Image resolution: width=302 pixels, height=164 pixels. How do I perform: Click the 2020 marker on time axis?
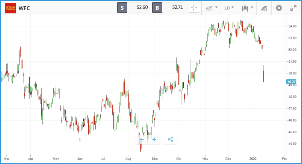pos(253,159)
